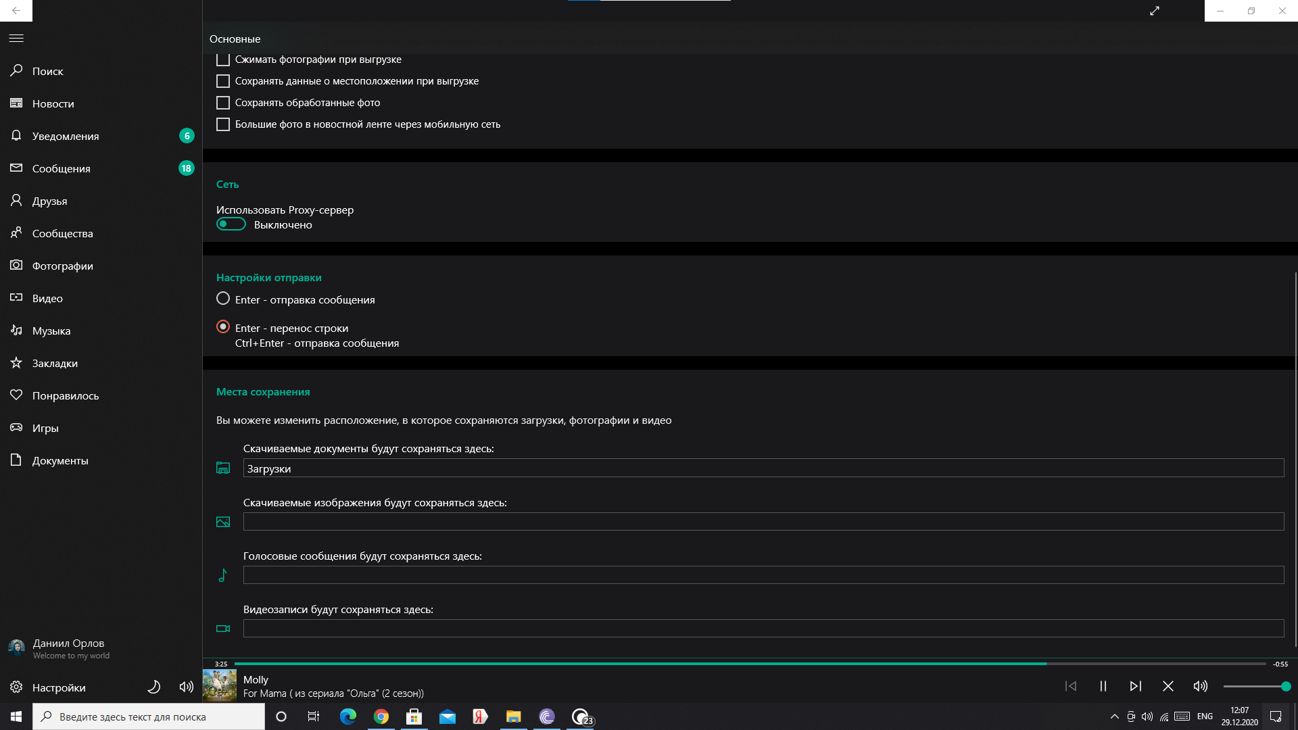Mute the player volume icon
The image size is (1298, 730).
click(x=1200, y=686)
